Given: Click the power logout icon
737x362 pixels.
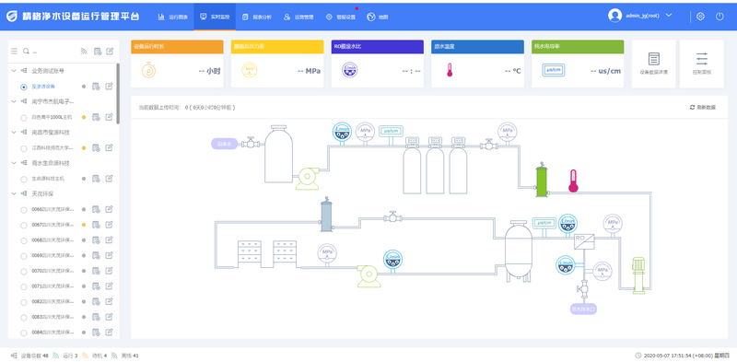Looking at the screenshot, I should tap(719, 16).
